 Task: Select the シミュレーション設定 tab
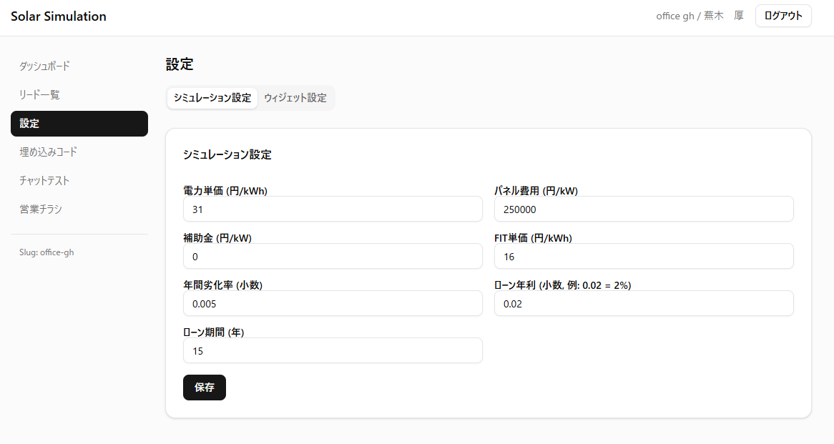(x=212, y=98)
